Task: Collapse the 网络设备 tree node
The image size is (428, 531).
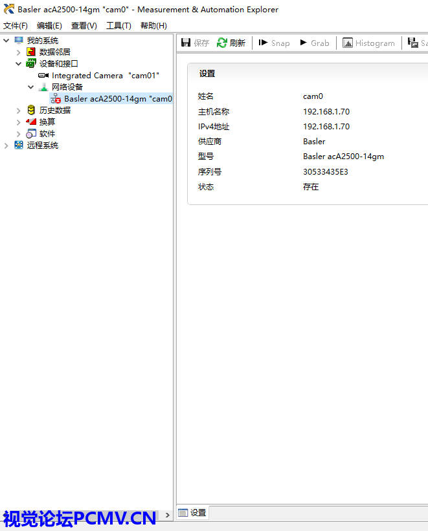Action: click(x=31, y=87)
